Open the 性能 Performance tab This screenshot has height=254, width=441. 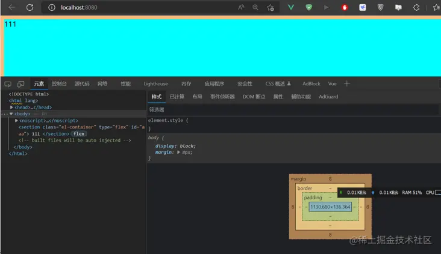(x=125, y=83)
